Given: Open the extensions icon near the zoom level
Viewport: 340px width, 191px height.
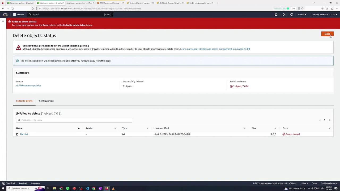Looking at the screenshot, I should (299, 8).
